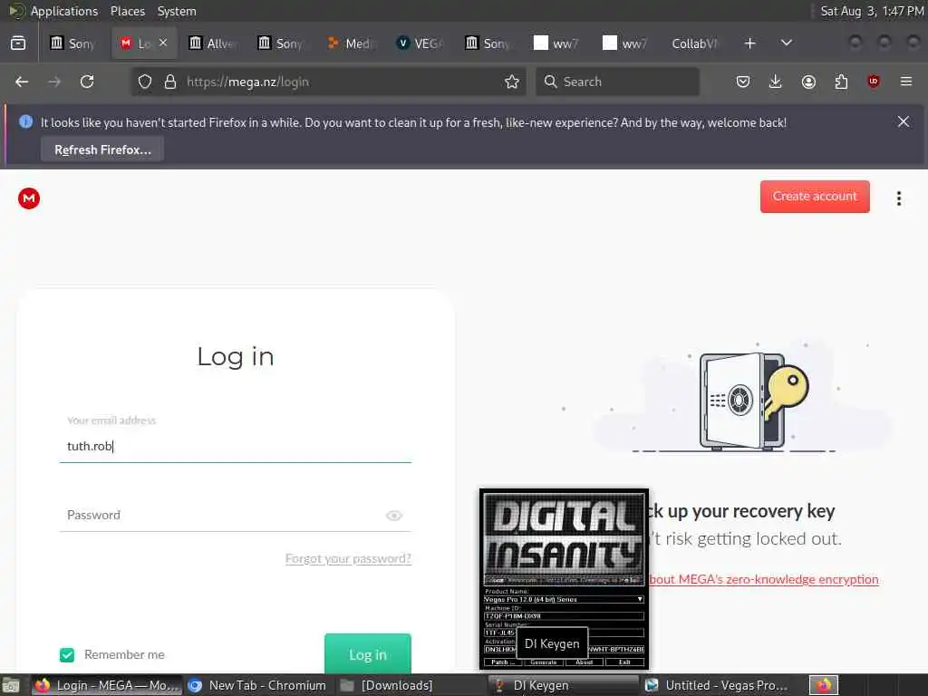Switch to the Sony tab next to Allver
Screen dimensions: 928x696
click(x=283, y=43)
